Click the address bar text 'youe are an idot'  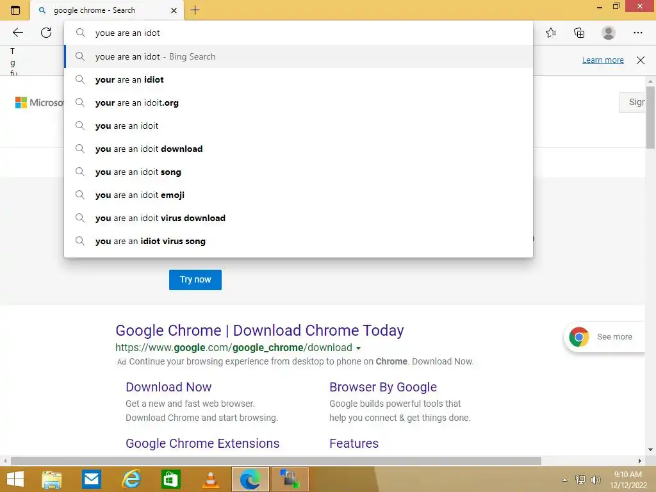(x=127, y=33)
